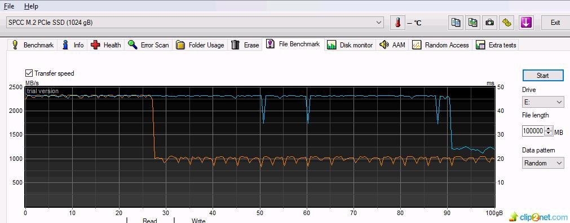The width and height of the screenshot is (570, 223).
Task: Start the file benchmark
Action: 542,75
